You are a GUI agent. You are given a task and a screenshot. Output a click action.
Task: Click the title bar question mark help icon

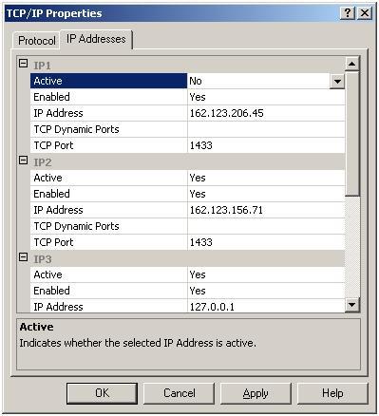tap(348, 13)
